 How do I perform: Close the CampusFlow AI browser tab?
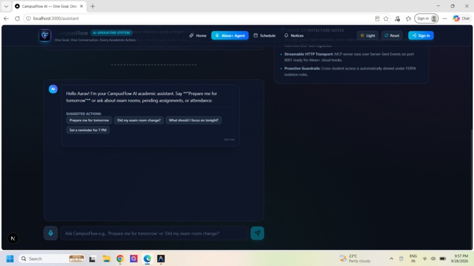click(x=81, y=6)
